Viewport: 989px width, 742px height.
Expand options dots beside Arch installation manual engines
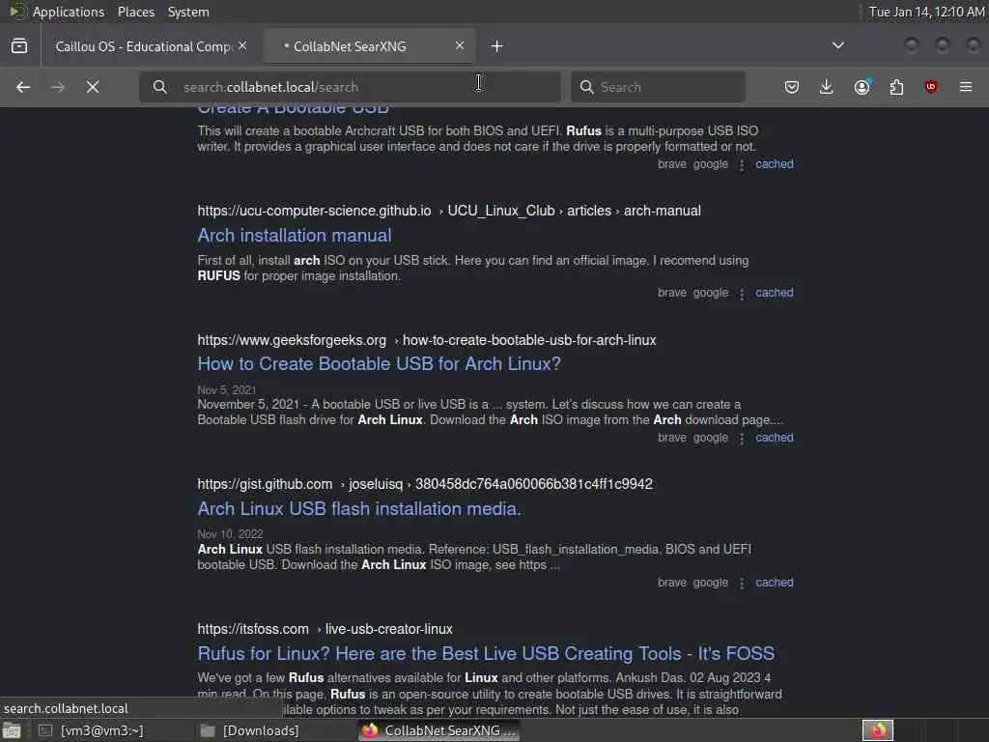pos(742,294)
